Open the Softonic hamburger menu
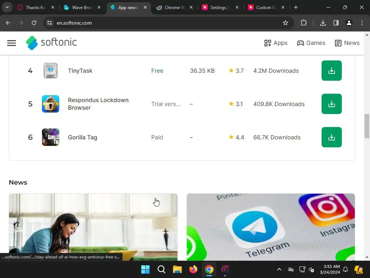This screenshot has height=278, width=370. [12, 43]
